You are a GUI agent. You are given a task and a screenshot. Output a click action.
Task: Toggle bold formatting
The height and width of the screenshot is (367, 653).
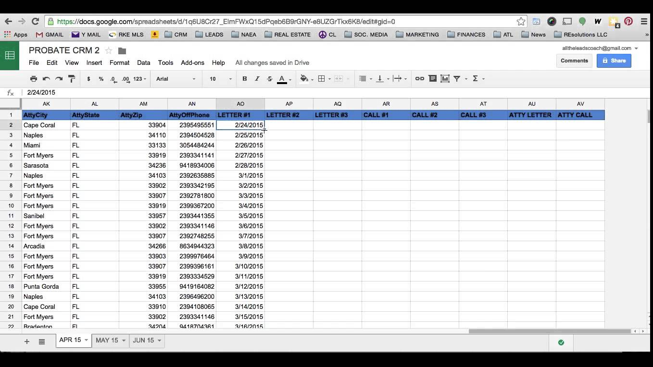point(244,79)
